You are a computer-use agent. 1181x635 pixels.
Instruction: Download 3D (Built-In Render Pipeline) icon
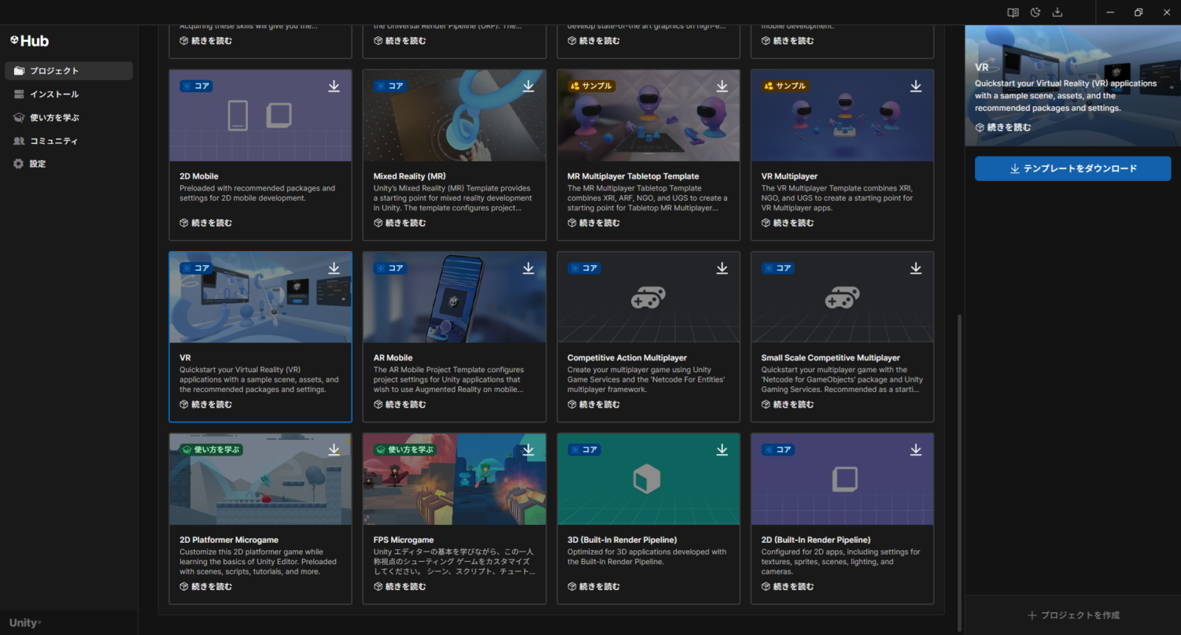[722, 450]
